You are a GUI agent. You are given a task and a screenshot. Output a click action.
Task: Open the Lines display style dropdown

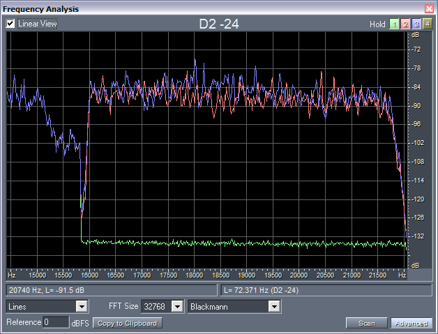[x=82, y=307]
